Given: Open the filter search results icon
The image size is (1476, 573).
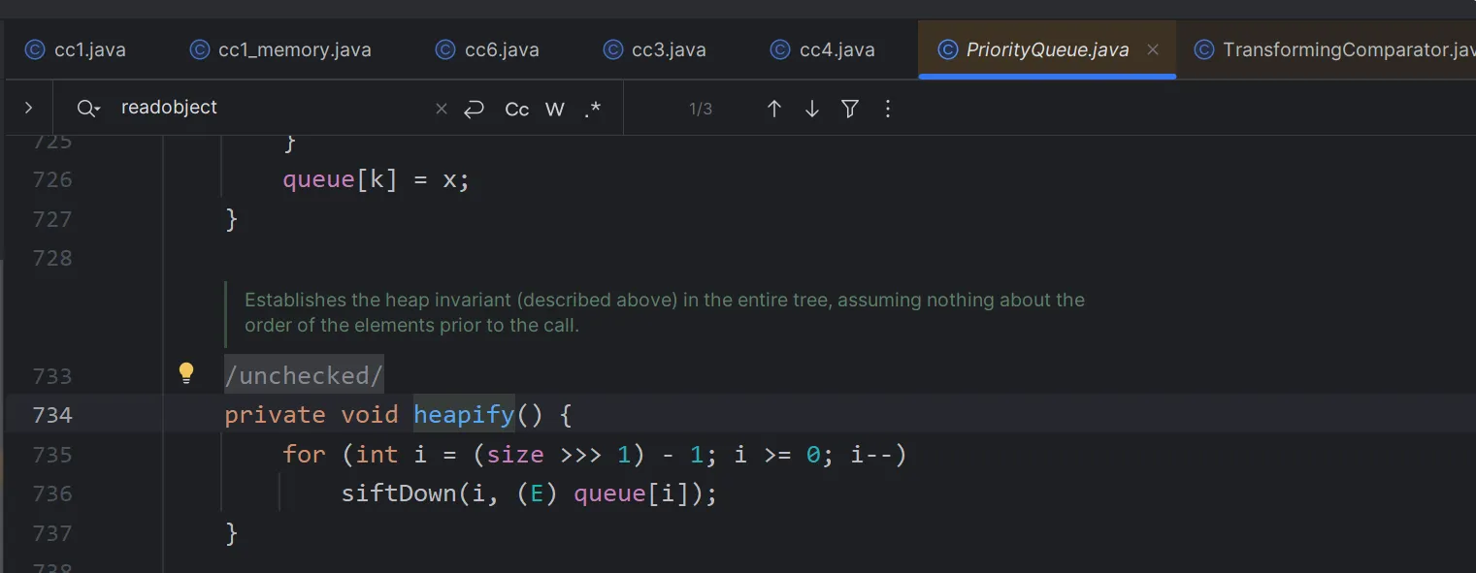Looking at the screenshot, I should 850,109.
